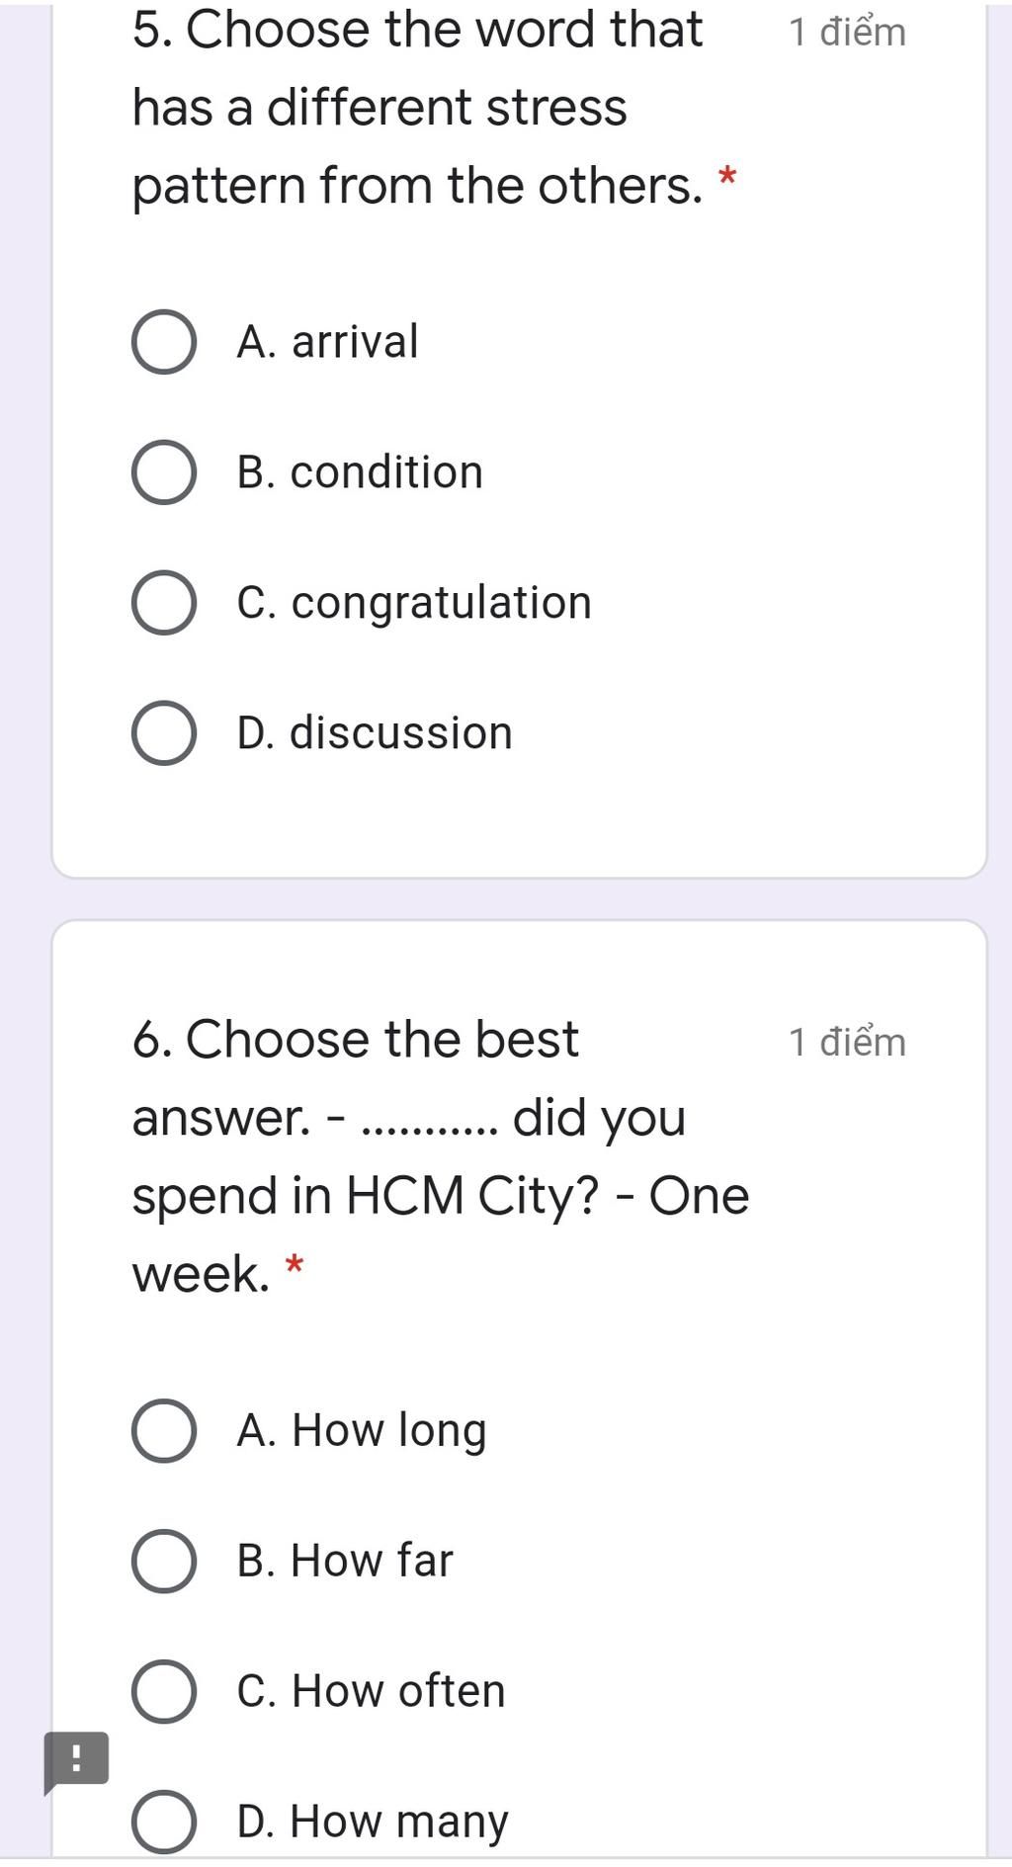Select the 'D. How many' radio button
Screen dimensions: 1012x1867
pos(163,1822)
